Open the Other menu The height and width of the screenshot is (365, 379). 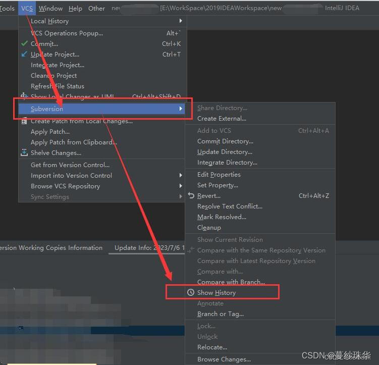coord(96,9)
